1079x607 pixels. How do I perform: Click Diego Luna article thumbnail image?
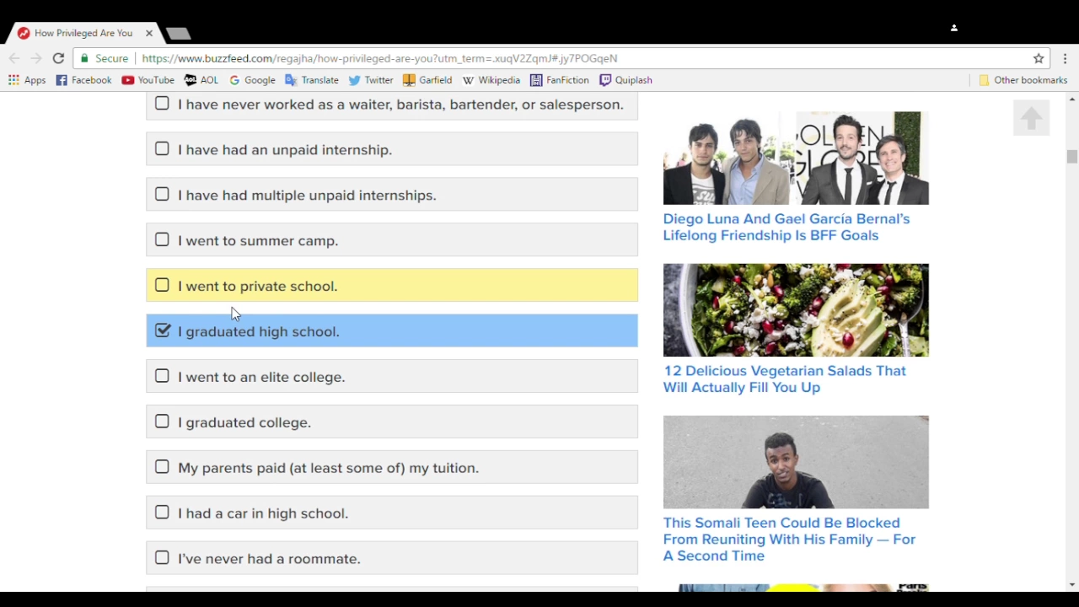coord(796,158)
